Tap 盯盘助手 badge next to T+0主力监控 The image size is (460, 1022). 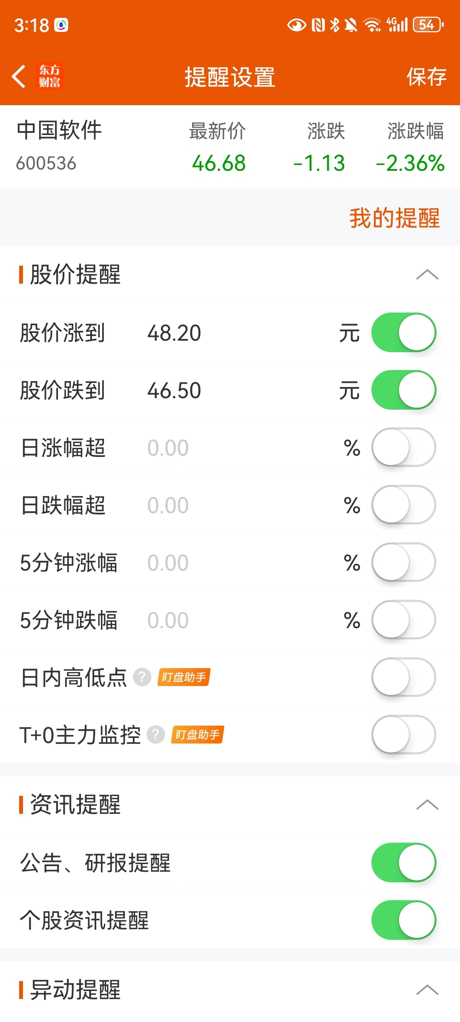pyautogui.click(x=198, y=735)
